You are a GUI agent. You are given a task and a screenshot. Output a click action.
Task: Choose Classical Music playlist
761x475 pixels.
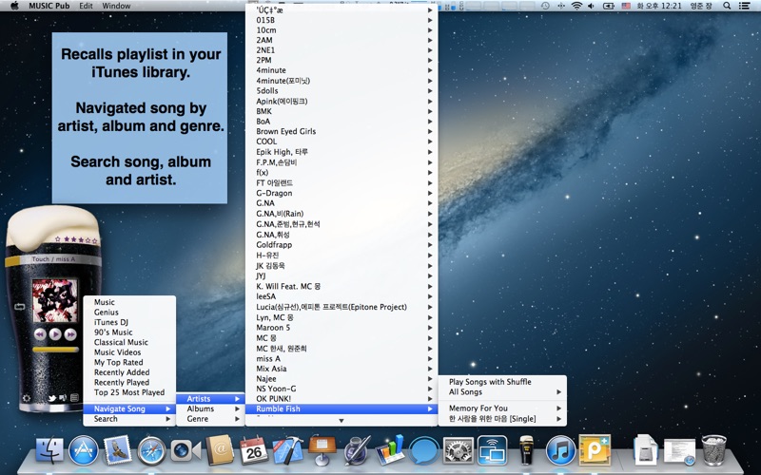pyautogui.click(x=129, y=342)
